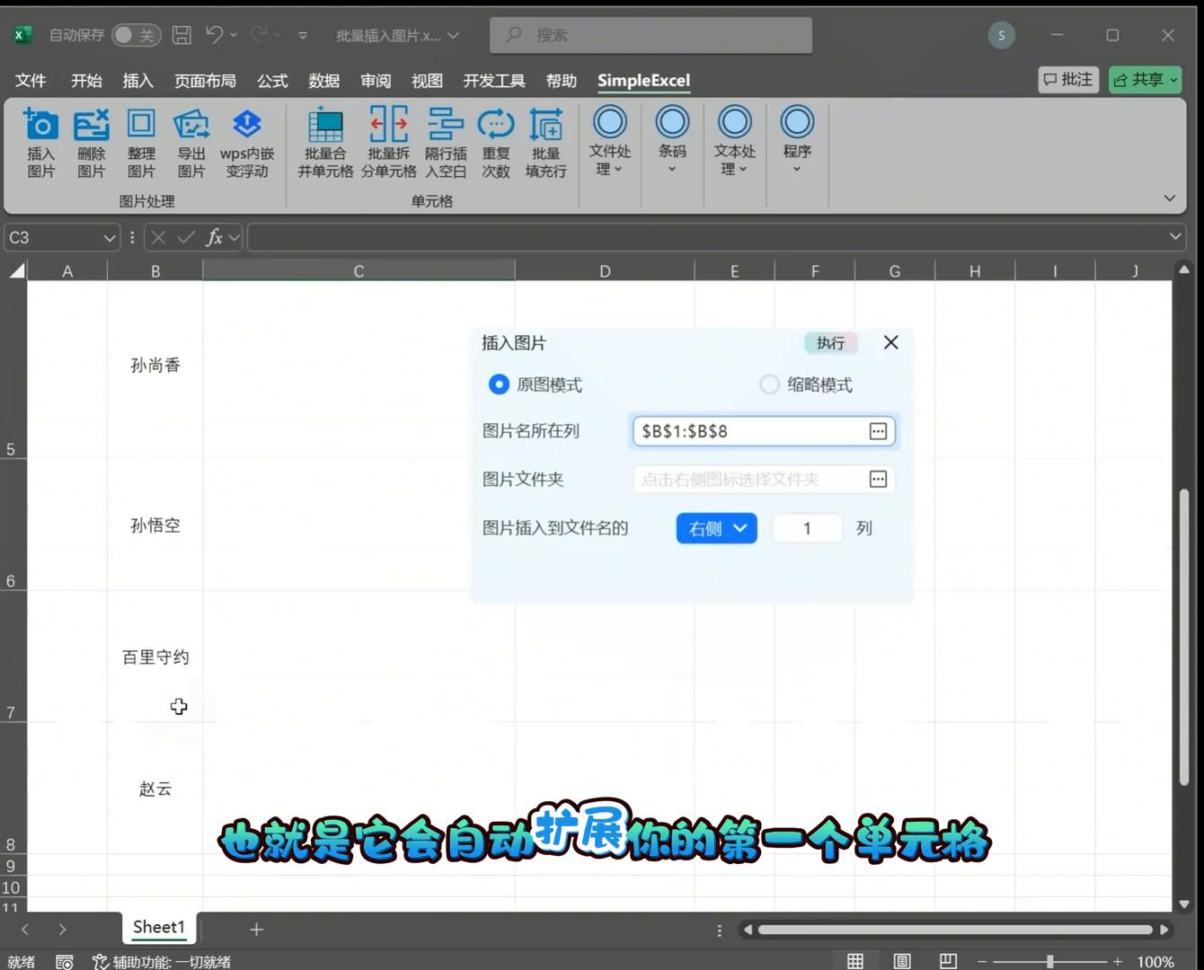Toggle the 自动保存 switch
The height and width of the screenshot is (970, 1204).
coord(137,35)
